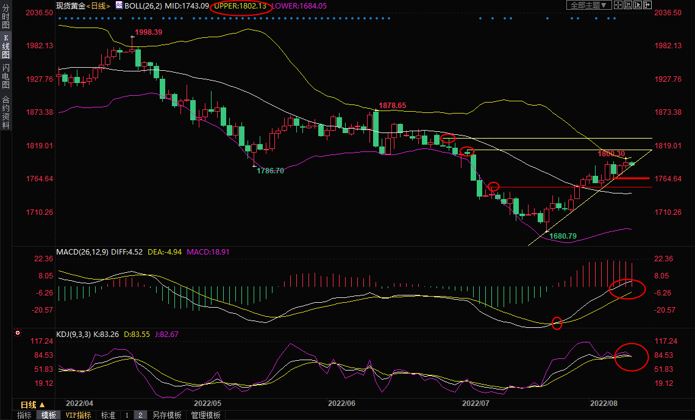
Task: Select template number 1
Action: [127, 415]
